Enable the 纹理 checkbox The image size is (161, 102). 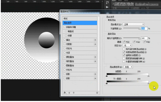point(66,36)
